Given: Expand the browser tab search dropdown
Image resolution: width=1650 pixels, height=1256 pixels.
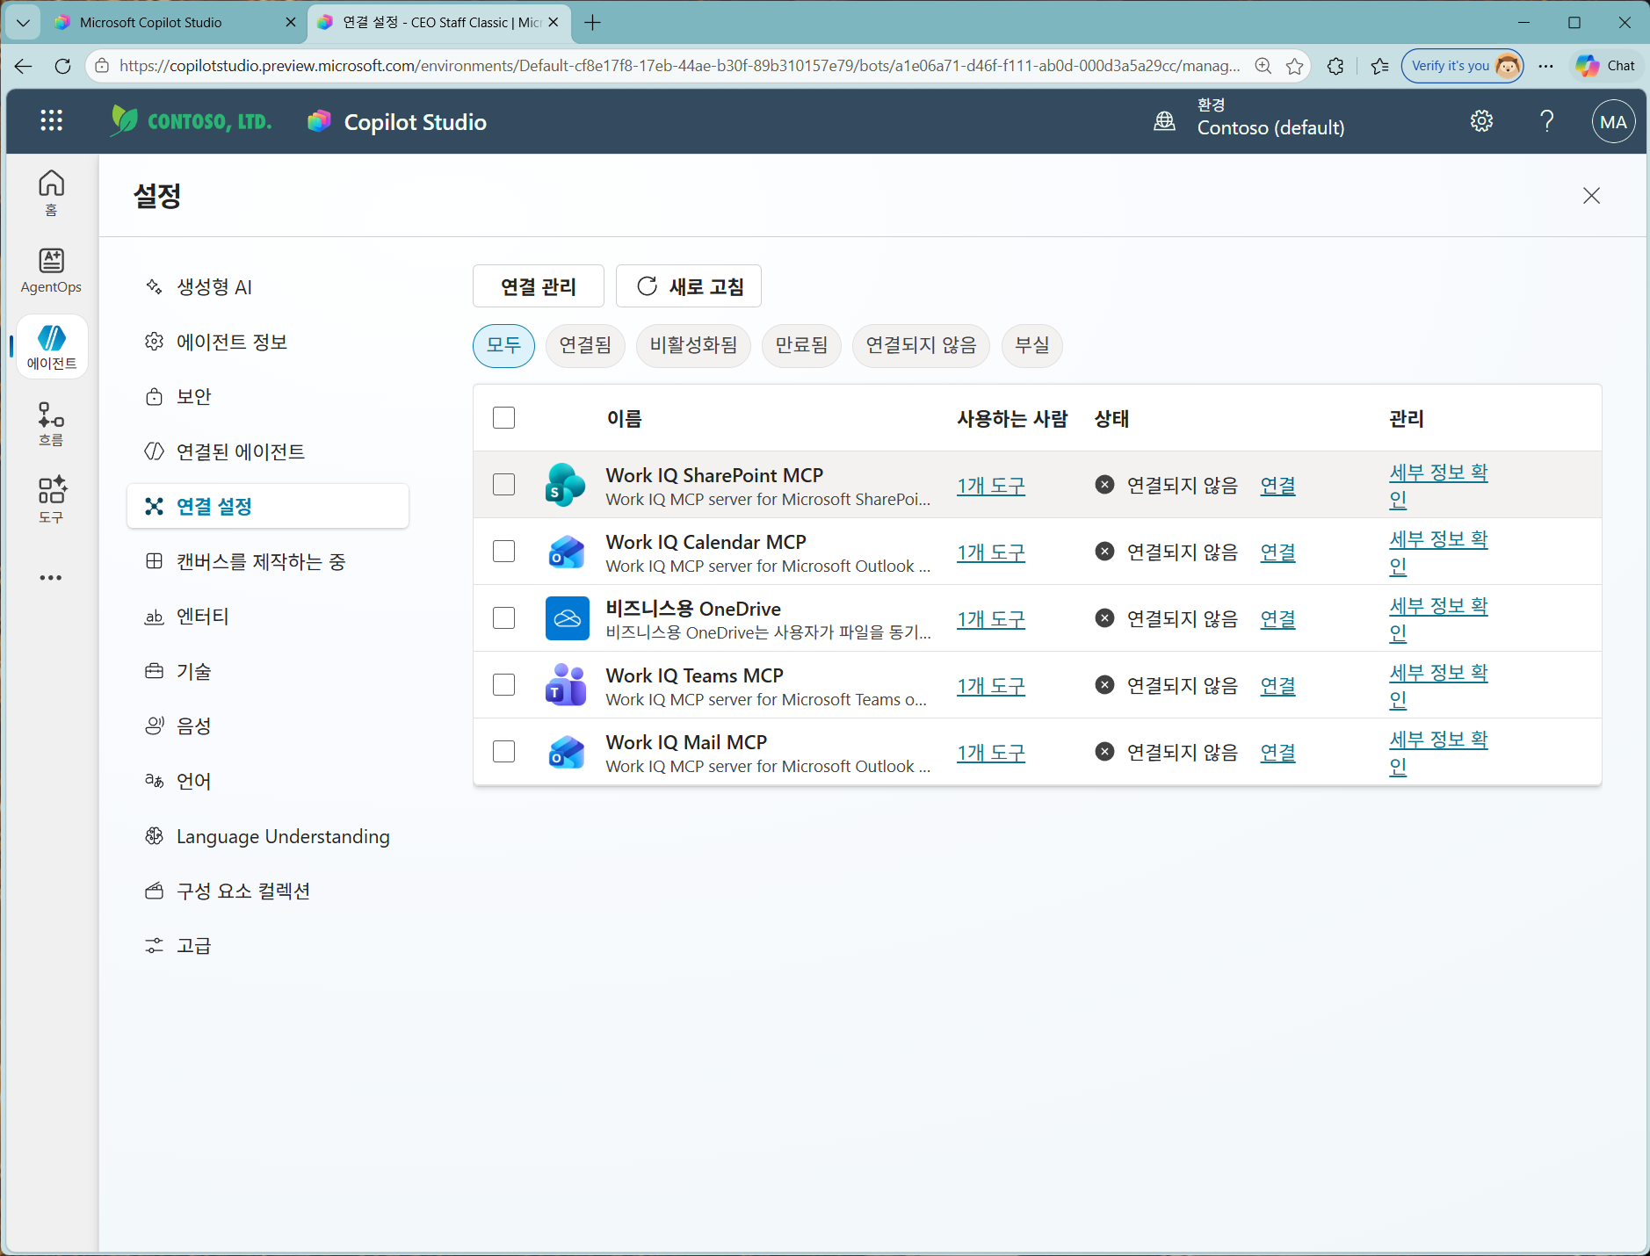Looking at the screenshot, I should (x=23, y=23).
